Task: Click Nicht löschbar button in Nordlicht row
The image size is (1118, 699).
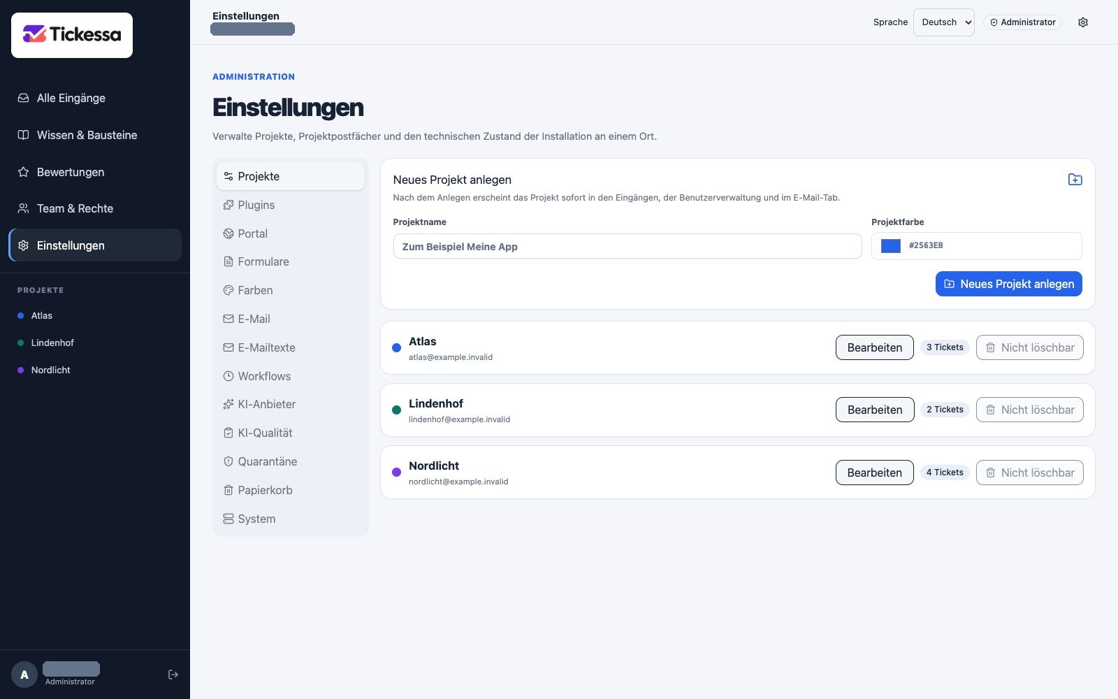Action: [1030, 473]
